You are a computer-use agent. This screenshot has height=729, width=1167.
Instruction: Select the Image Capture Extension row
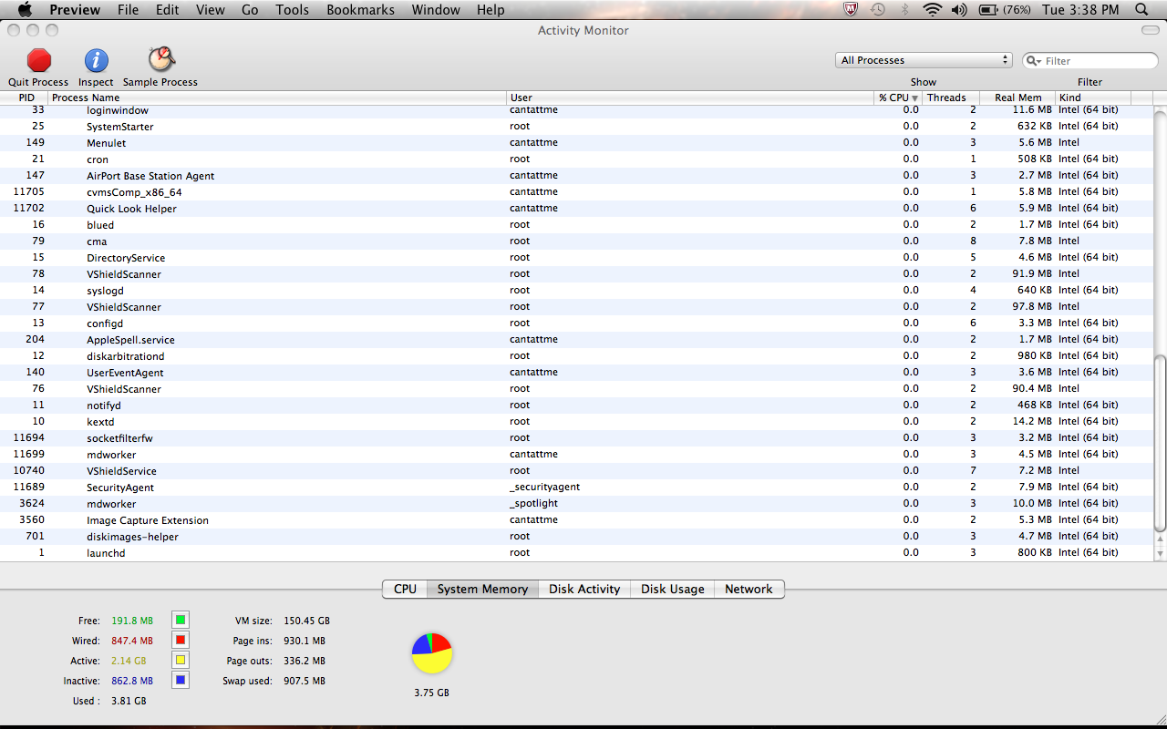point(577,520)
